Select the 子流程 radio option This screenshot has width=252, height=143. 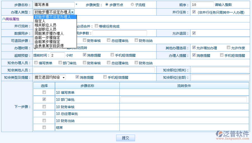[x=132, y=5]
